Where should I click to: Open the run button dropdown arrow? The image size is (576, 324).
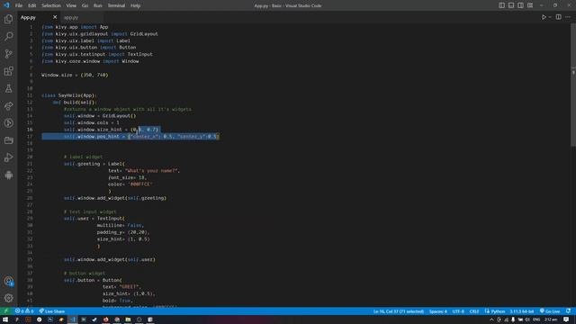pos(550,17)
